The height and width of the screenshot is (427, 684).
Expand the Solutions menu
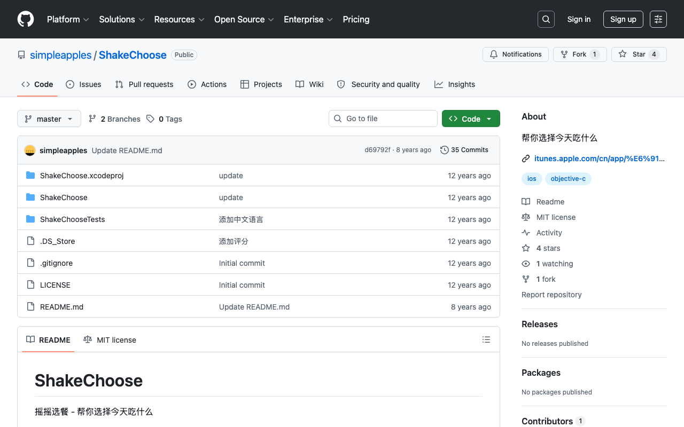[122, 19]
